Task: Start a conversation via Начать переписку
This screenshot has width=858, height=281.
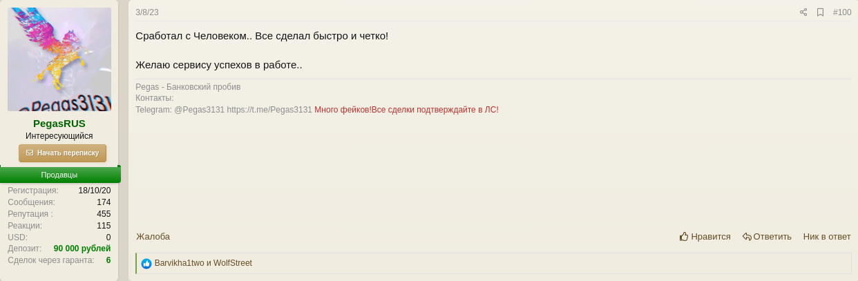Action: (63, 153)
